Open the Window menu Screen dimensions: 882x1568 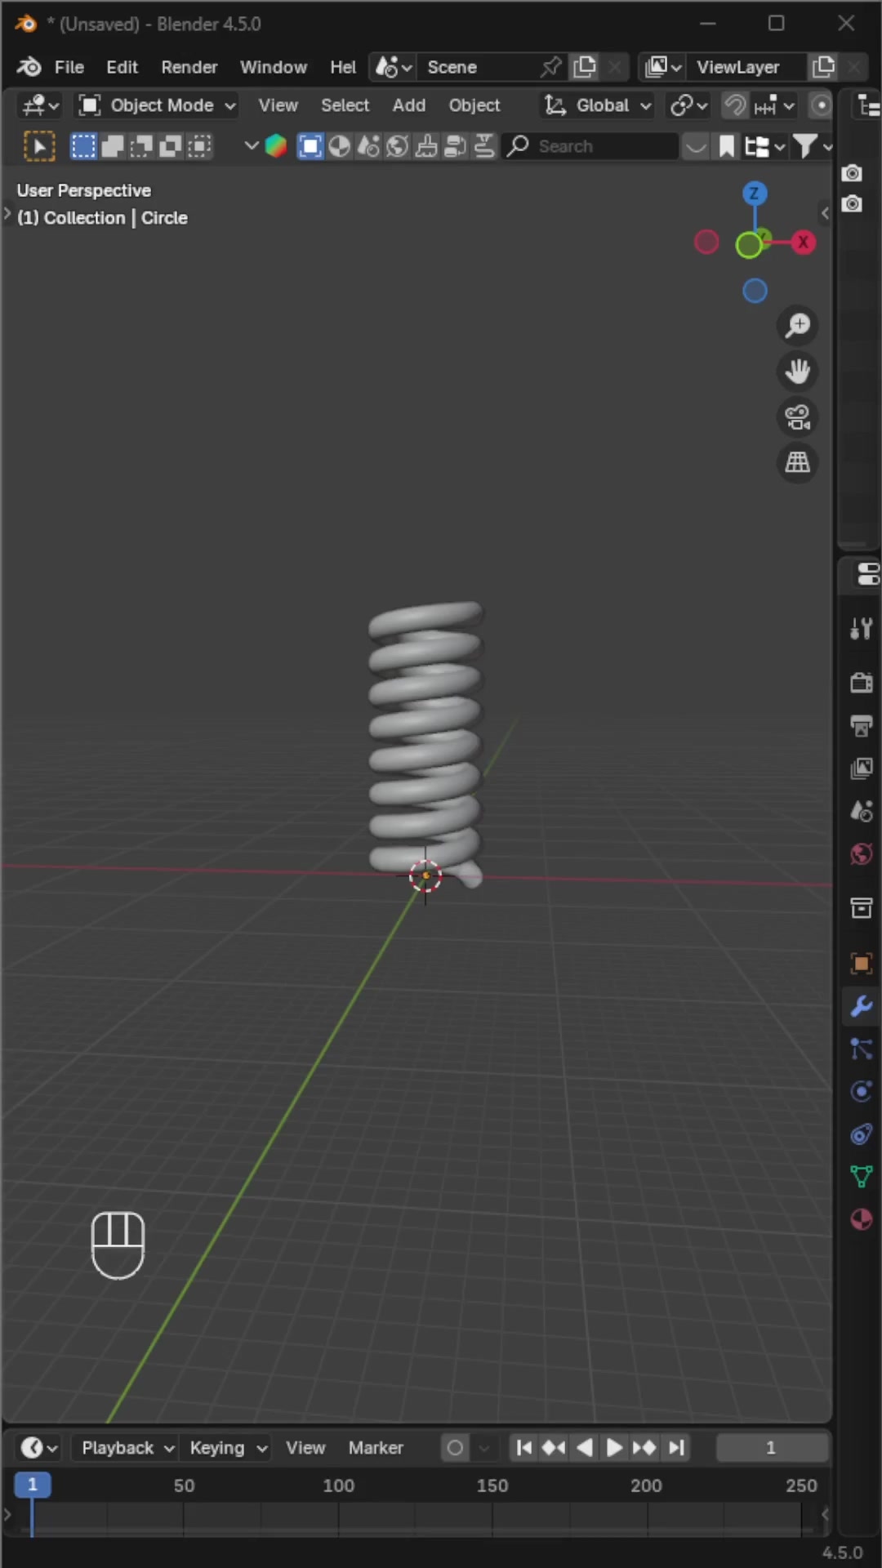274,67
